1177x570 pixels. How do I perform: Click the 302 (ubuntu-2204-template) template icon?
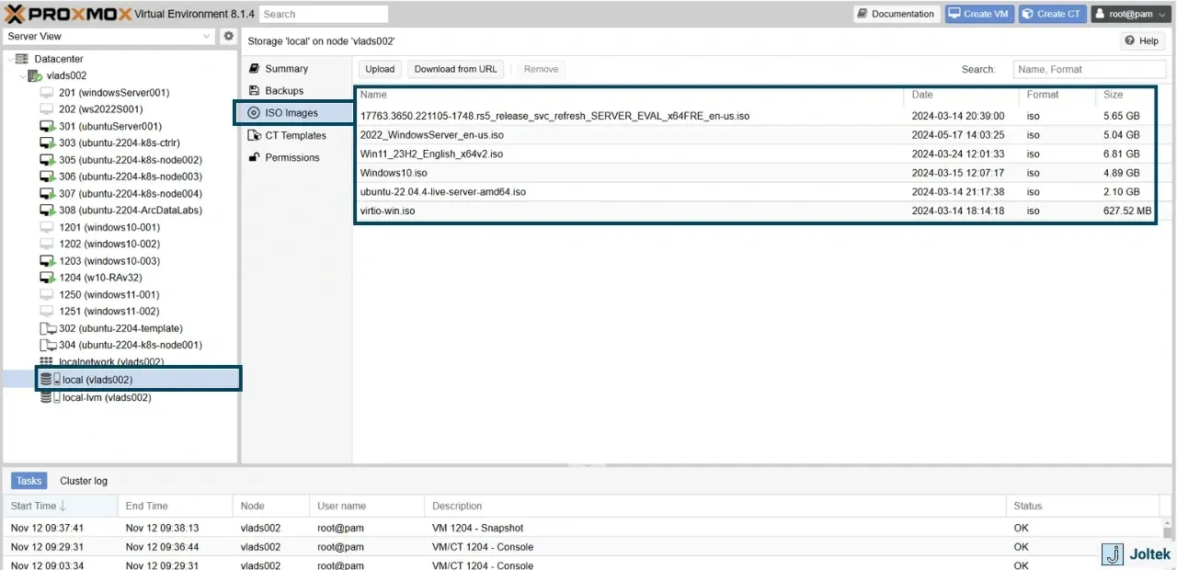tap(47, 328)
